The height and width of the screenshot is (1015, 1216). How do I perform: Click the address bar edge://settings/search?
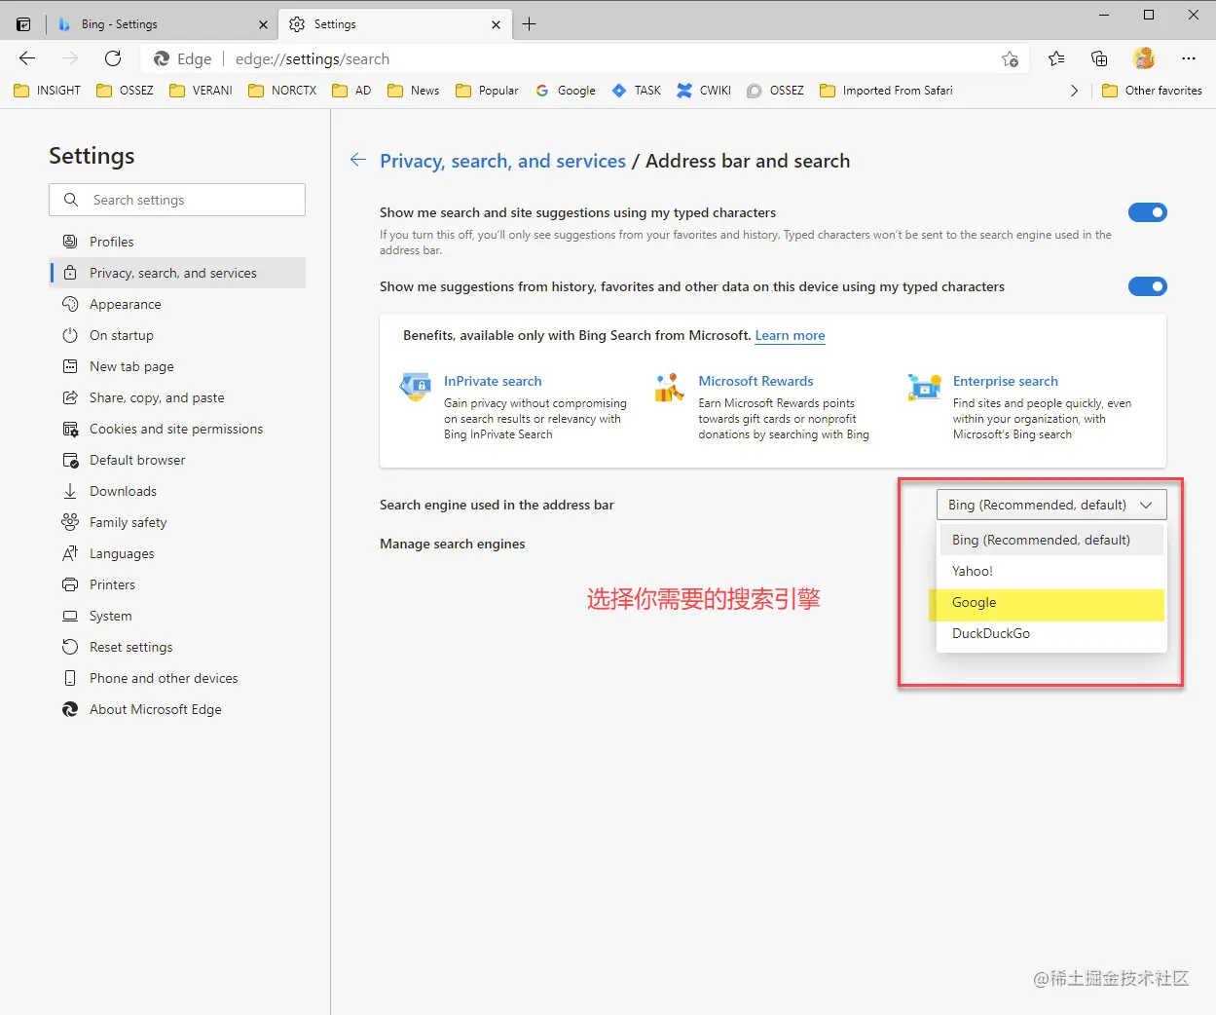click(x=584, y=58)
